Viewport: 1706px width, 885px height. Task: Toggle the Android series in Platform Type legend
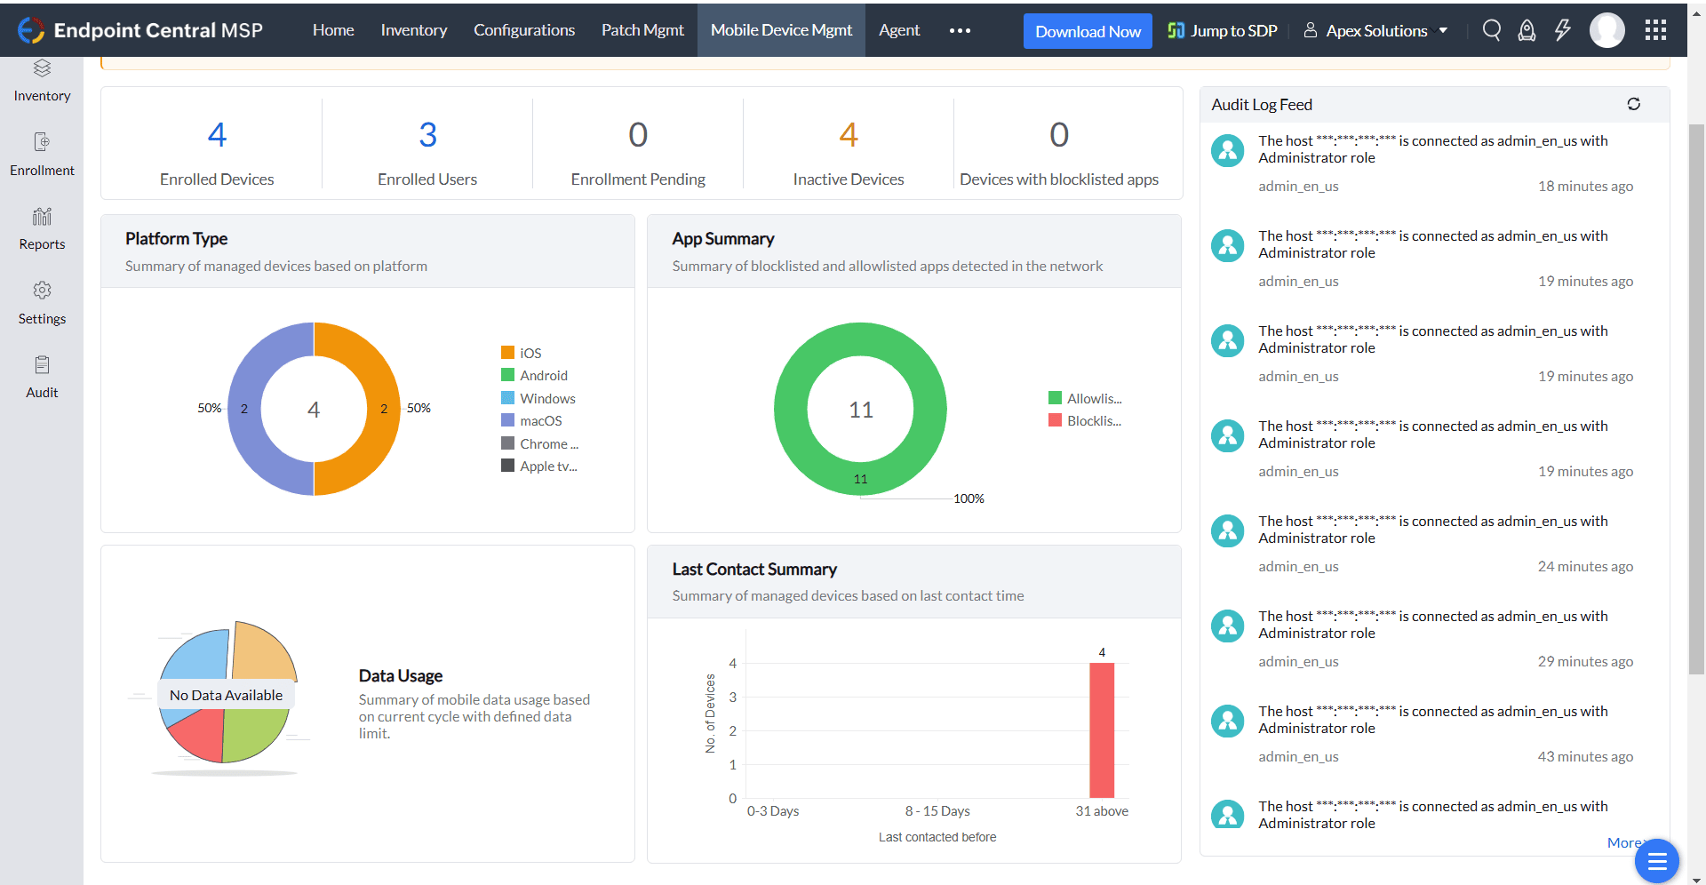coord(533,375)
